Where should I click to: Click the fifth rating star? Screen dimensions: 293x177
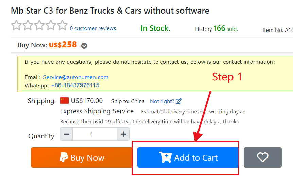click(63, 25)
